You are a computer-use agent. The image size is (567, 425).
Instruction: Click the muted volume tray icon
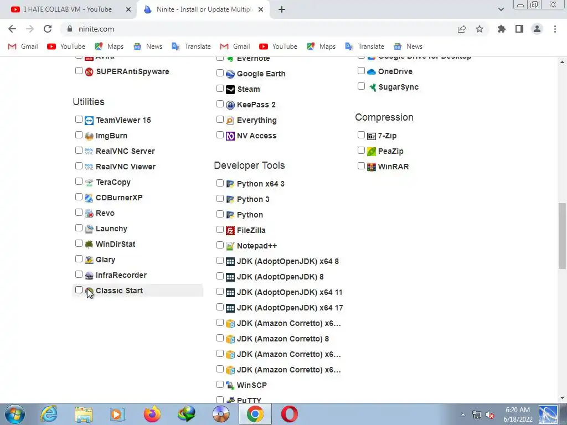tap(491, 415)
